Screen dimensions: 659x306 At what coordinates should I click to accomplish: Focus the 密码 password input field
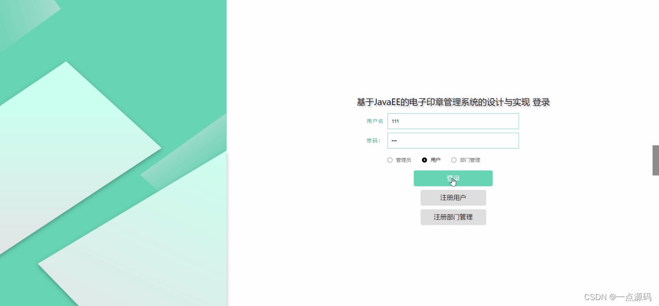click(x=453, y=140)
